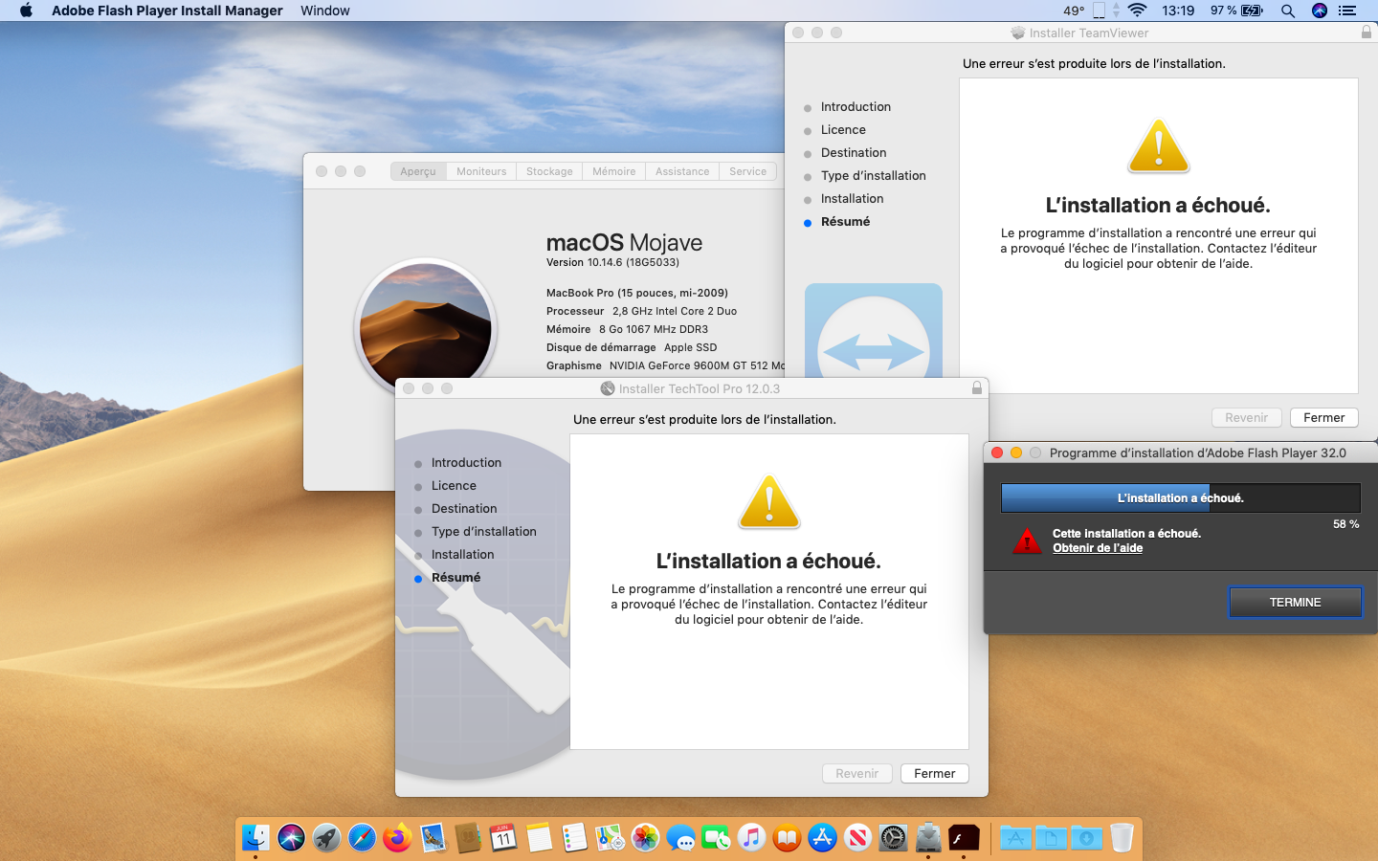1378x861 pixels.
Task: Open the Window menu
Action: point(324,11)
